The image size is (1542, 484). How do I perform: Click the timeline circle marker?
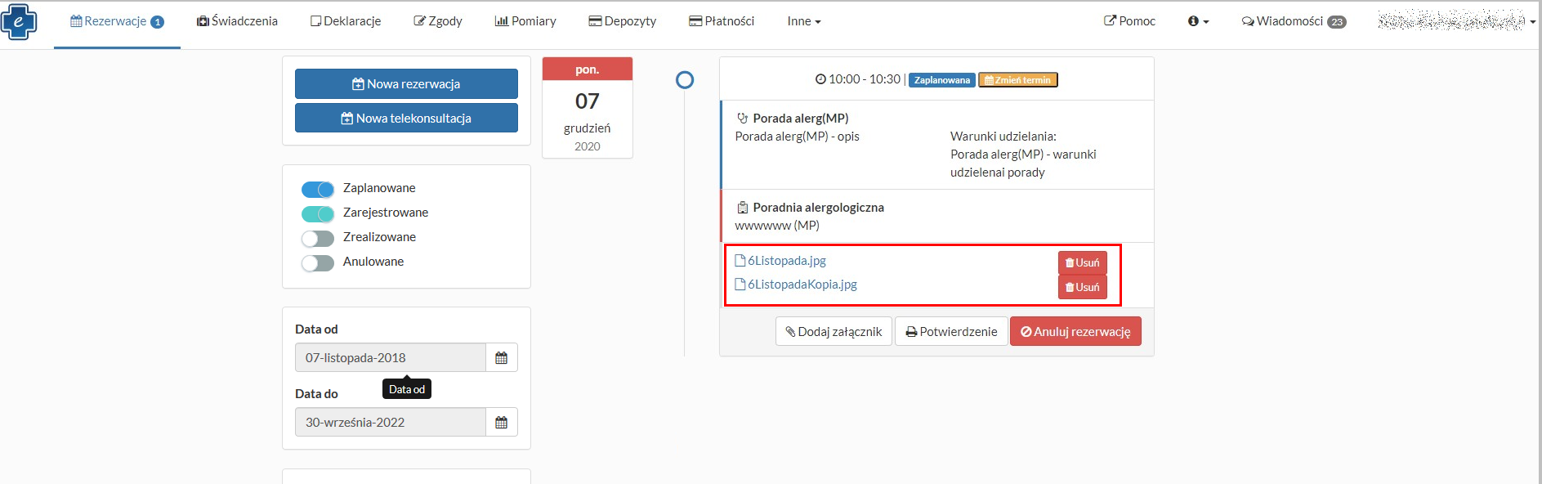pyautogui.click(x=685, y=79)
